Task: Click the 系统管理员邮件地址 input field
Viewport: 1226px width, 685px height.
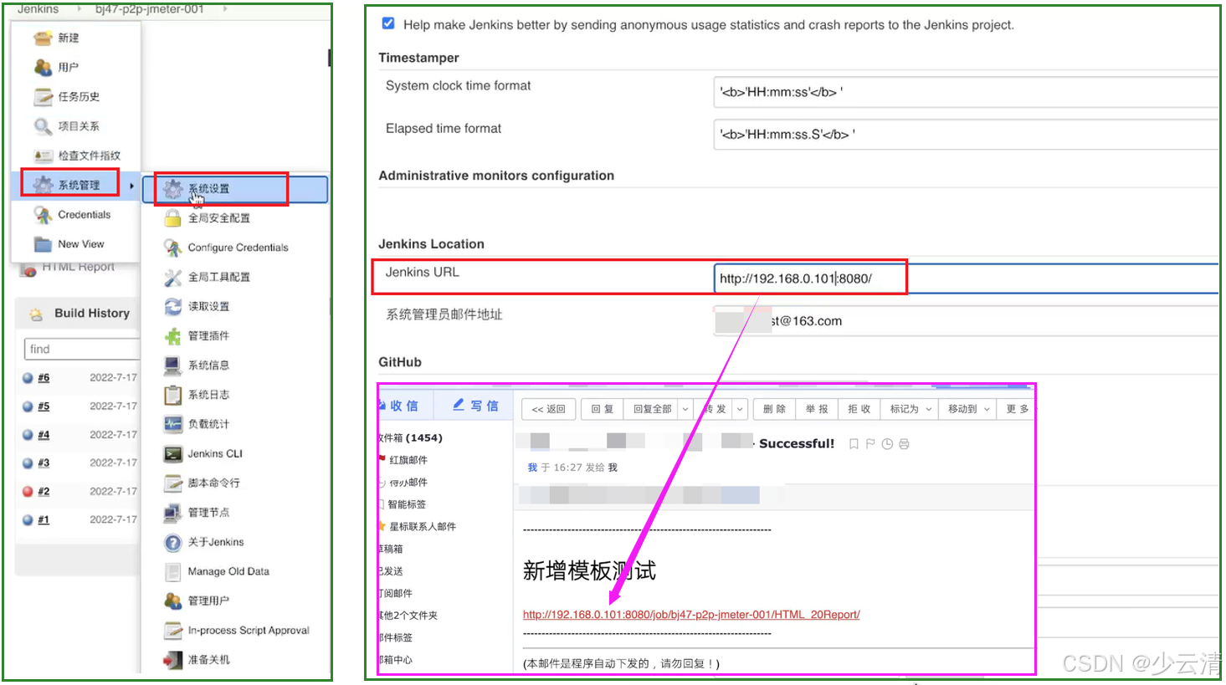Action: (967, 321)
